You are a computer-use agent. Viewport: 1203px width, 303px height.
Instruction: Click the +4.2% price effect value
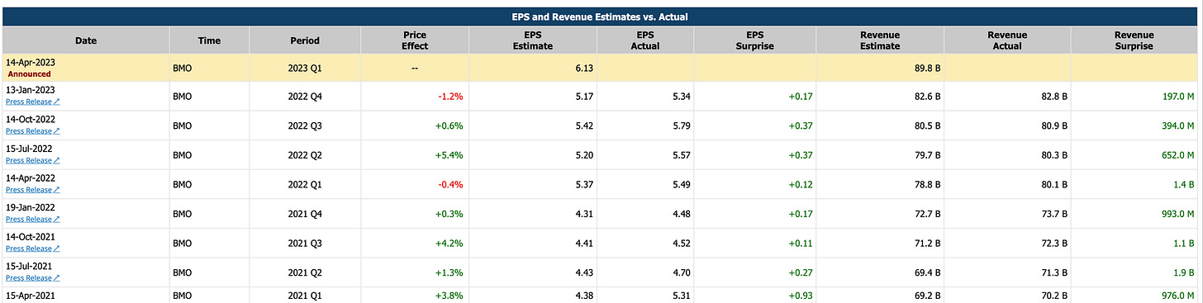tap(449, 243)
